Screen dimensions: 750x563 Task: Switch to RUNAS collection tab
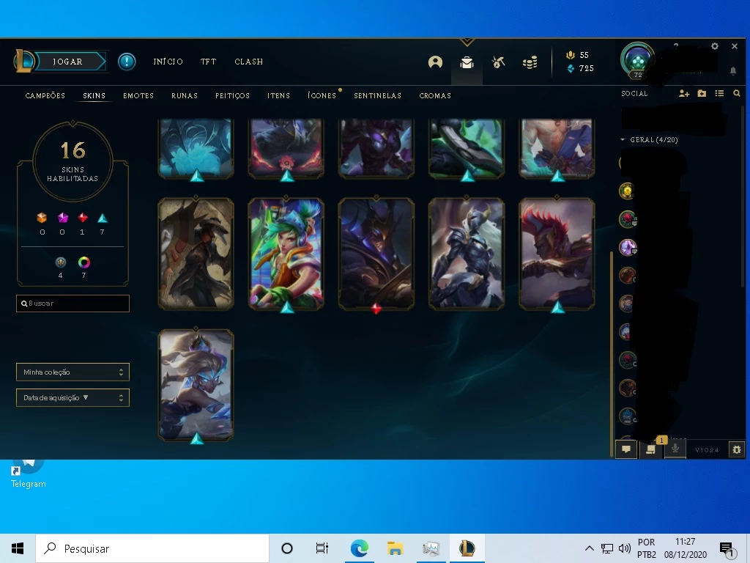click(x=185, y=96)
